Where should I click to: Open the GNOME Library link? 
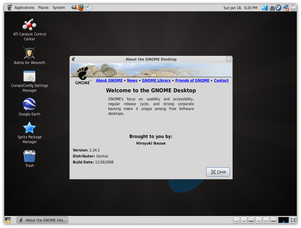156,81
